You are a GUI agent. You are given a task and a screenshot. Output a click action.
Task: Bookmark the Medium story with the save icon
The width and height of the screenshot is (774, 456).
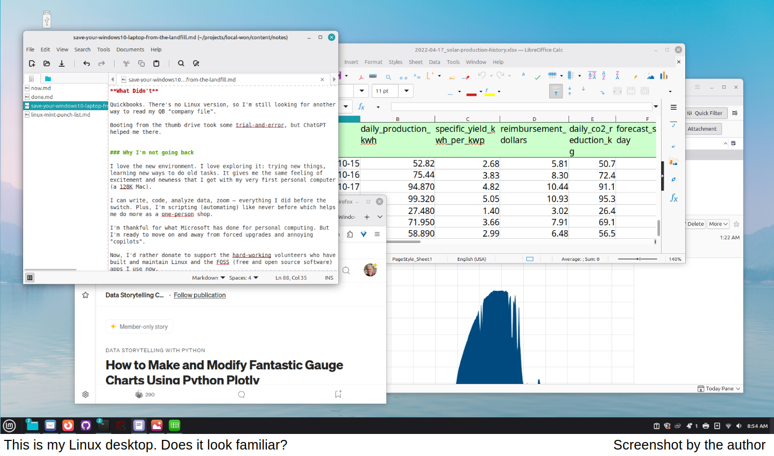[338, 394]
